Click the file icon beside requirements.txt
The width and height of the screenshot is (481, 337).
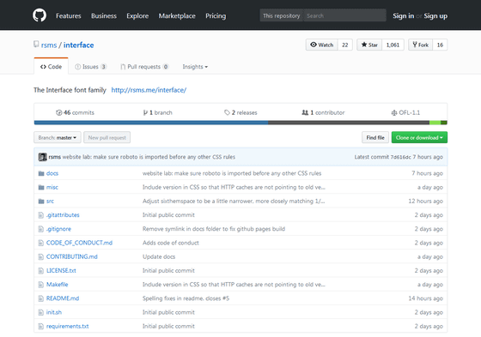(x=41, y=326)
